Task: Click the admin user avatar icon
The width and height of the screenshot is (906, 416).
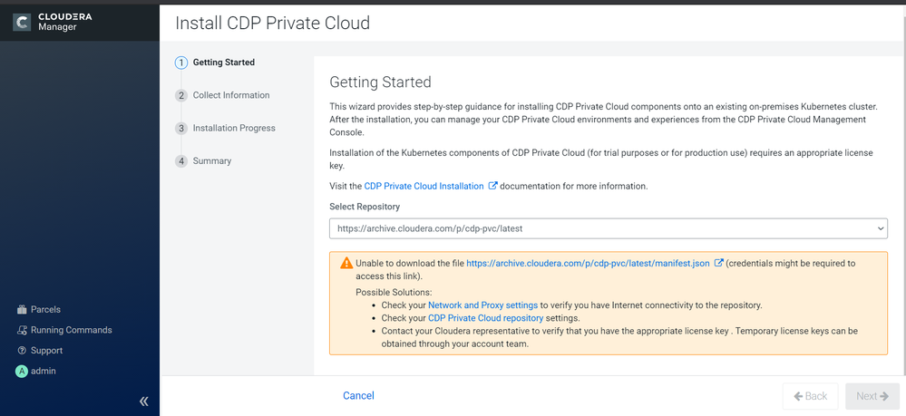Action: pos(22,372)
